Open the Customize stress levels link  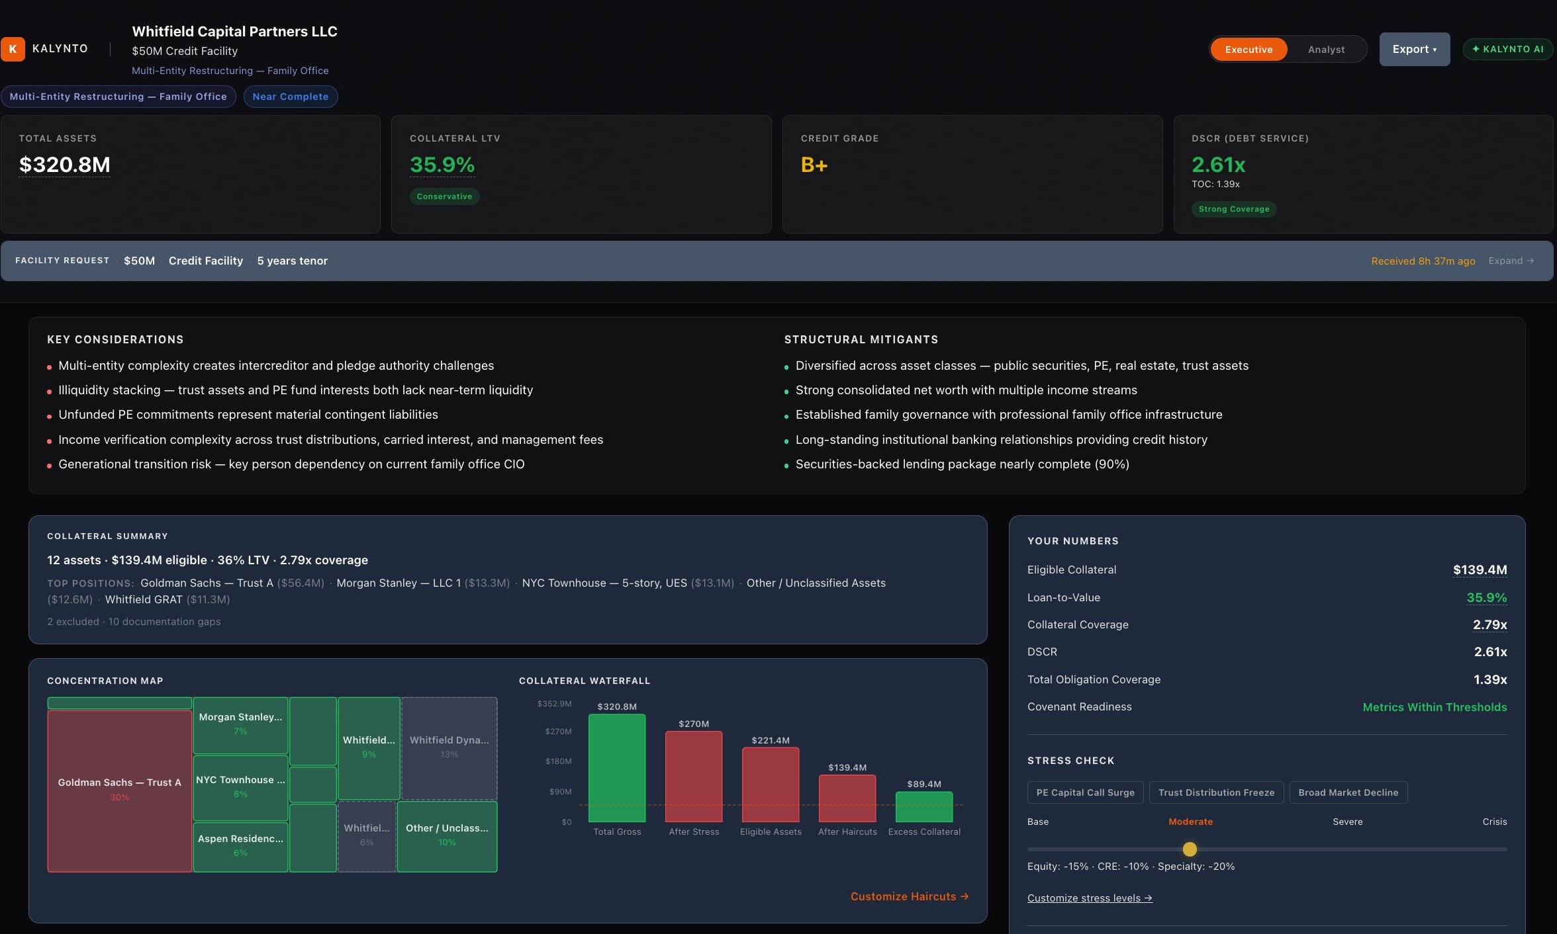pyautogui.click(x=1090, y=898)
